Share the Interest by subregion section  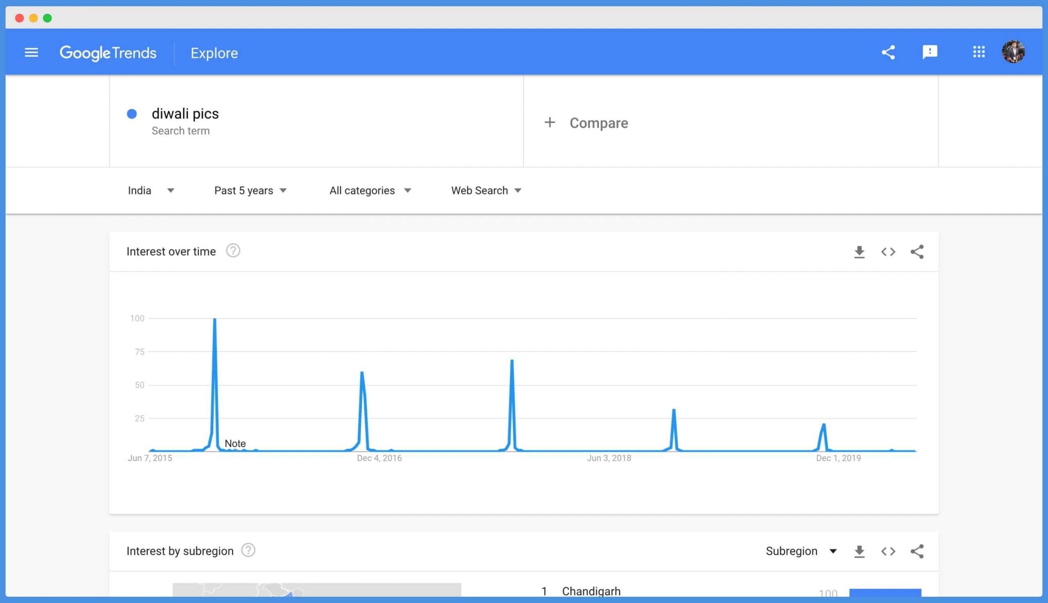coord(917,551)
